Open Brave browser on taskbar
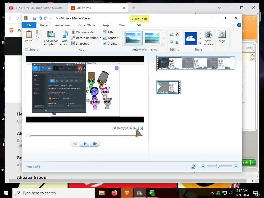The height and width of the screenshot is (198, 264). click(127, 193)
